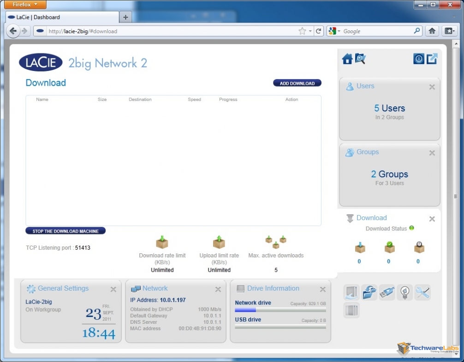Click the General Settings gear icon

pyautogui.click(x=31, y=289)
